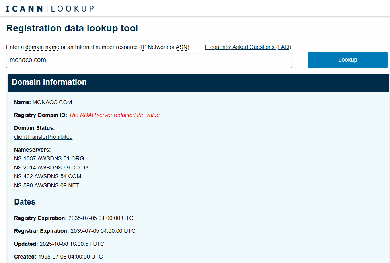Click the Registry Expiration date value

[x=101, y=218]
